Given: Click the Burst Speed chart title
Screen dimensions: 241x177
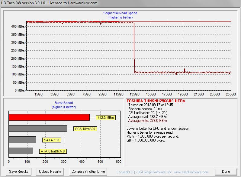Looking at the screenshot, I should click(x=64, y=103).
